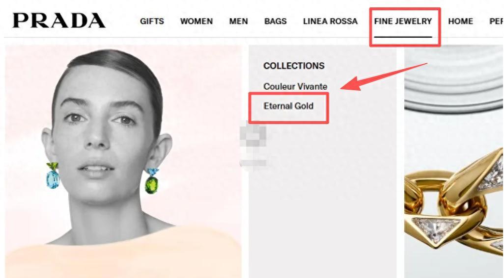Screen dimensions: 504x278
Task: Go to the BAGS section
Action: click(276, 21)
